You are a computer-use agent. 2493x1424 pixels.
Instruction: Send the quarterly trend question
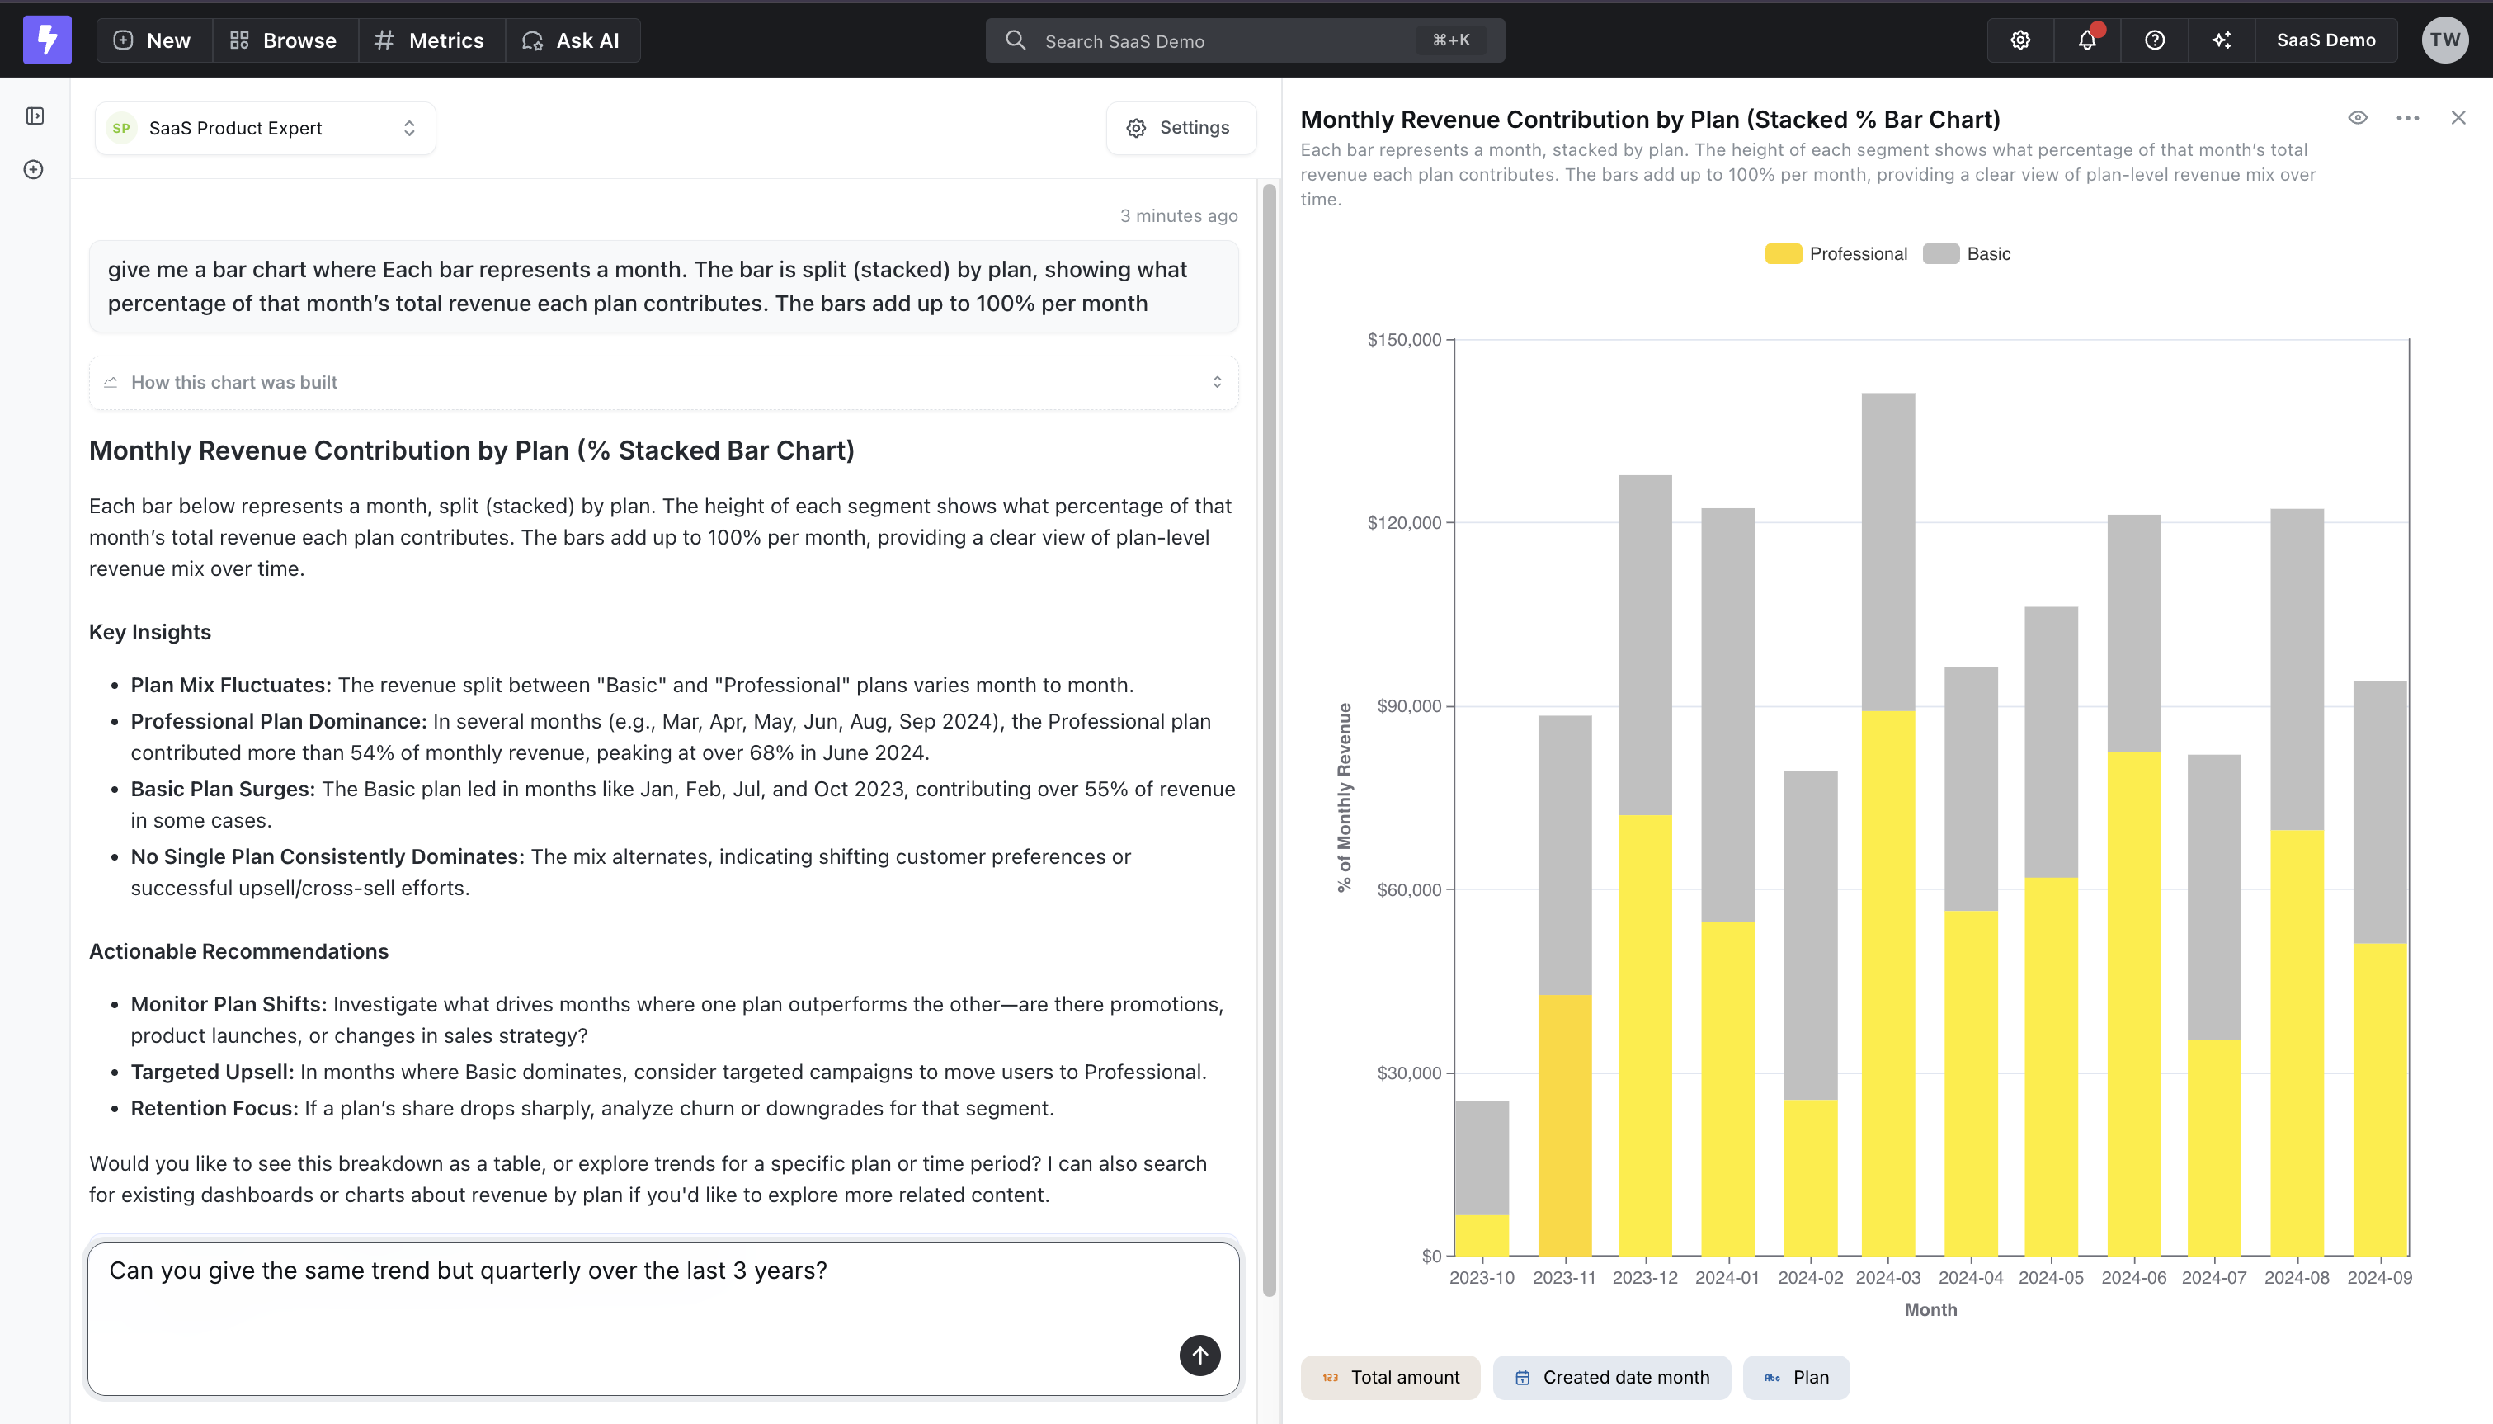point(1199,1356)
